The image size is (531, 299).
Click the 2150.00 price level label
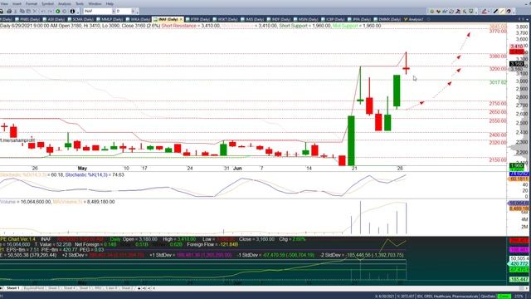(498, 159)
